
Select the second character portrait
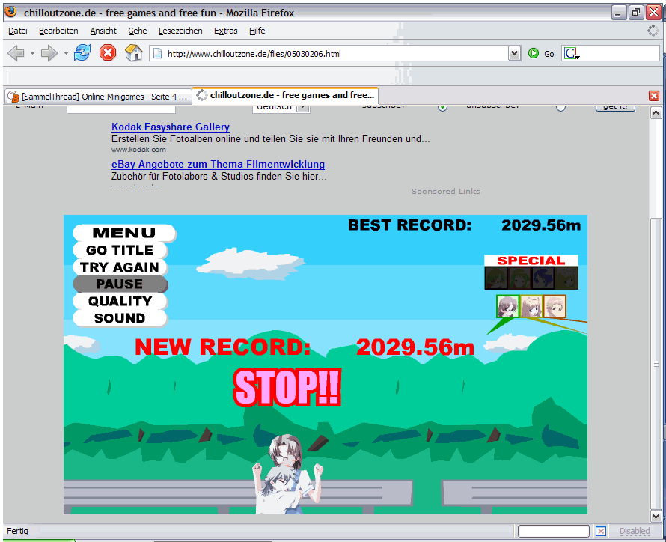pyautogui.click(x=531, y=306)
